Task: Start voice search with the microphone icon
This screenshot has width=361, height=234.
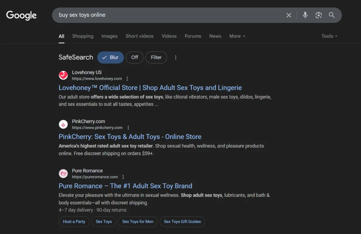Action: click(305, 15)
